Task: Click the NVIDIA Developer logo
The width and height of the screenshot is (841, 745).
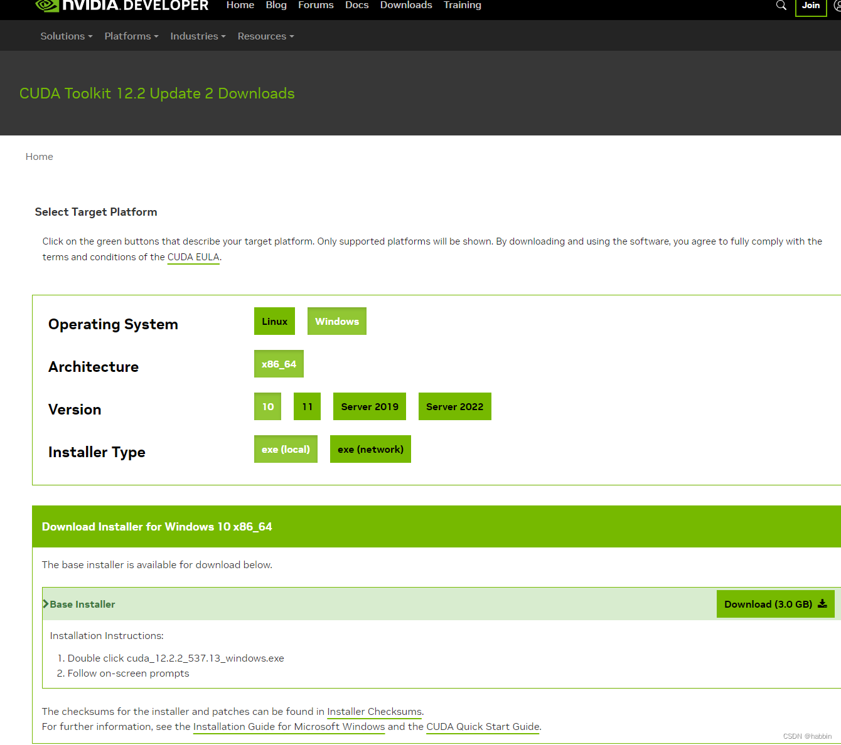Action: click(x=122, y=6)
